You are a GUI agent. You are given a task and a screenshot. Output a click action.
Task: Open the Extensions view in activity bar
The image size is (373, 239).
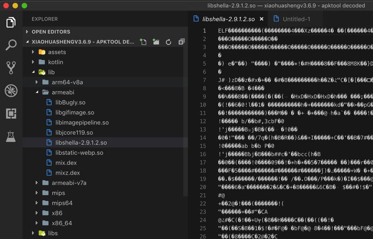[x=11, y=114]
